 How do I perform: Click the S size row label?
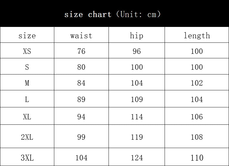[27, 67]
